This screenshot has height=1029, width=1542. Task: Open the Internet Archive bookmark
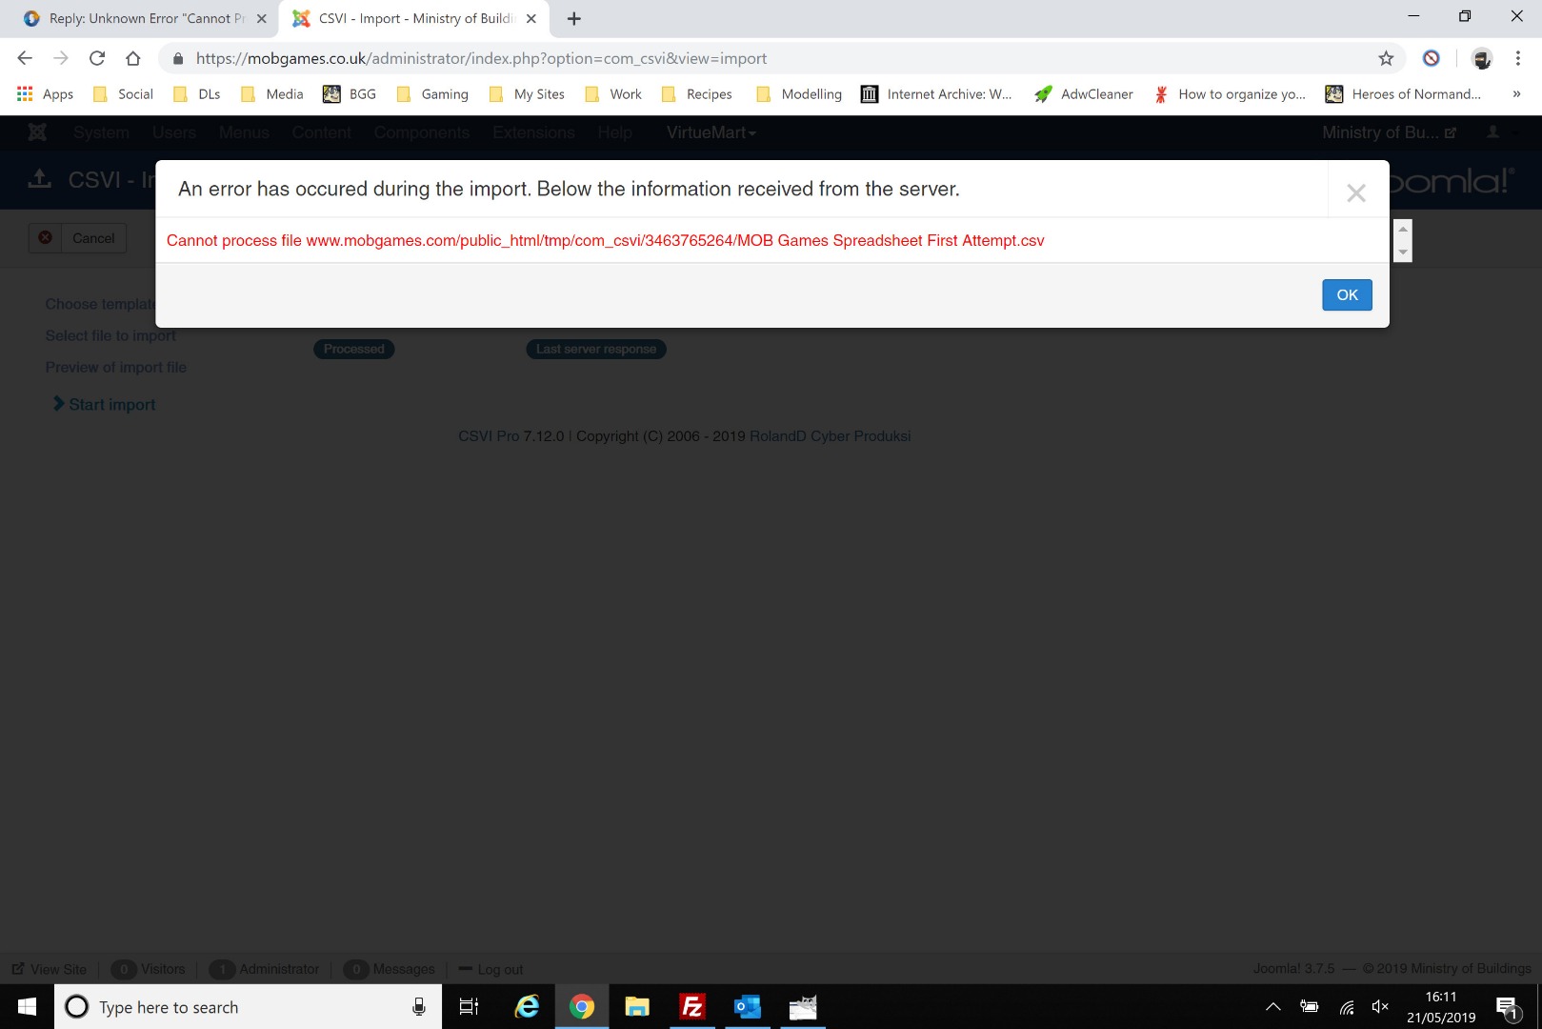(x=936, y=94)
